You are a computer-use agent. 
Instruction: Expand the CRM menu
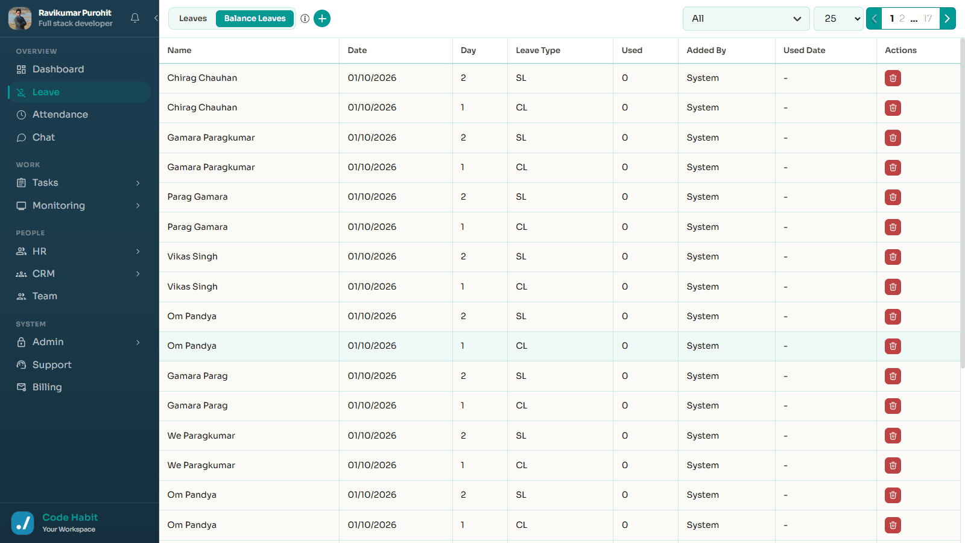point(80,274)
